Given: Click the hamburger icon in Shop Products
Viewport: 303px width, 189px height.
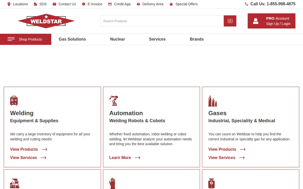Looking at the screenshot, I should (11, 39).
